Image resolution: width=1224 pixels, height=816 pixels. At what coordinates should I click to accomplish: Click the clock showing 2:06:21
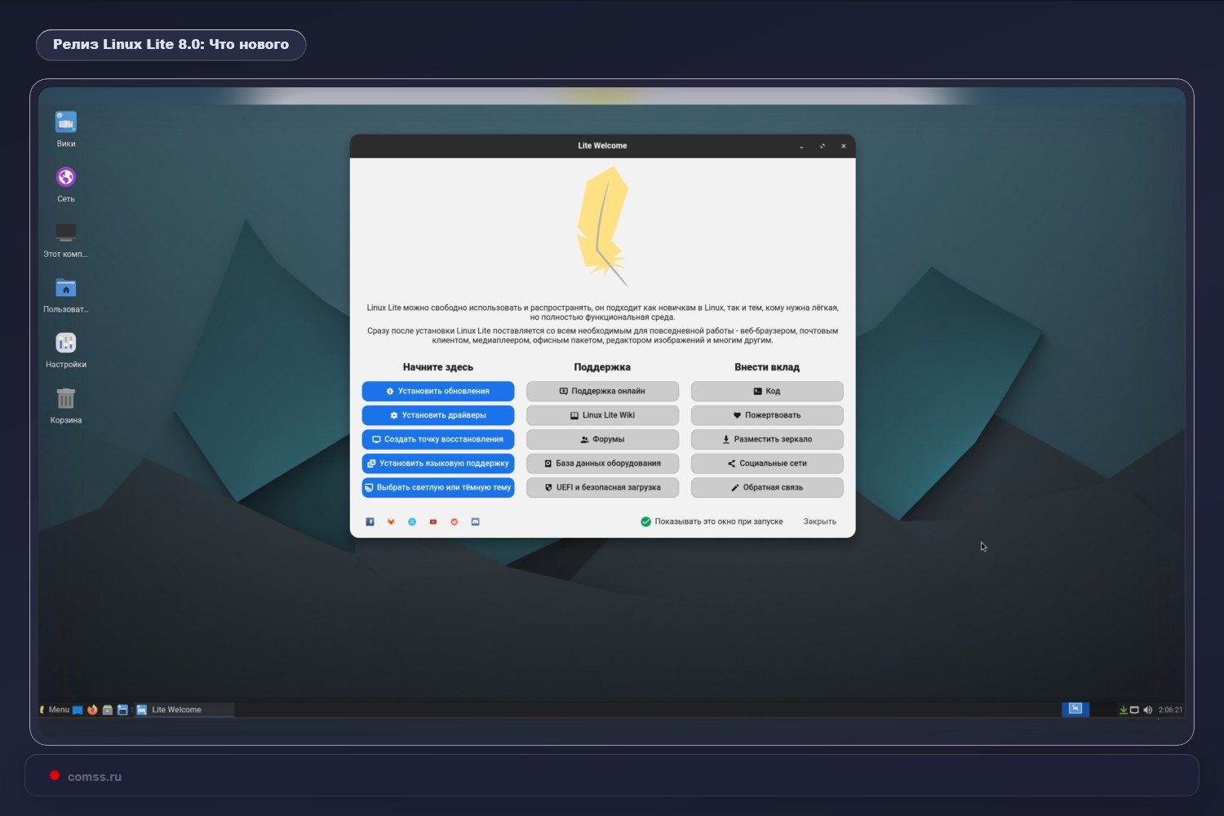1170,710
